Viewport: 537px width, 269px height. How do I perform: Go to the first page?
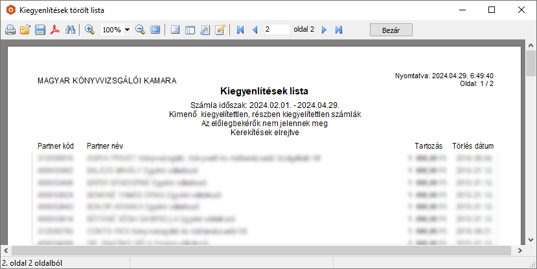click(240, 30)
